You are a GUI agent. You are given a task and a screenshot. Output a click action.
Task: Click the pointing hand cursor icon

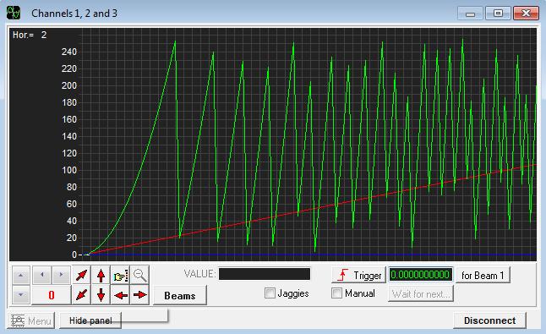pos(121,276)
